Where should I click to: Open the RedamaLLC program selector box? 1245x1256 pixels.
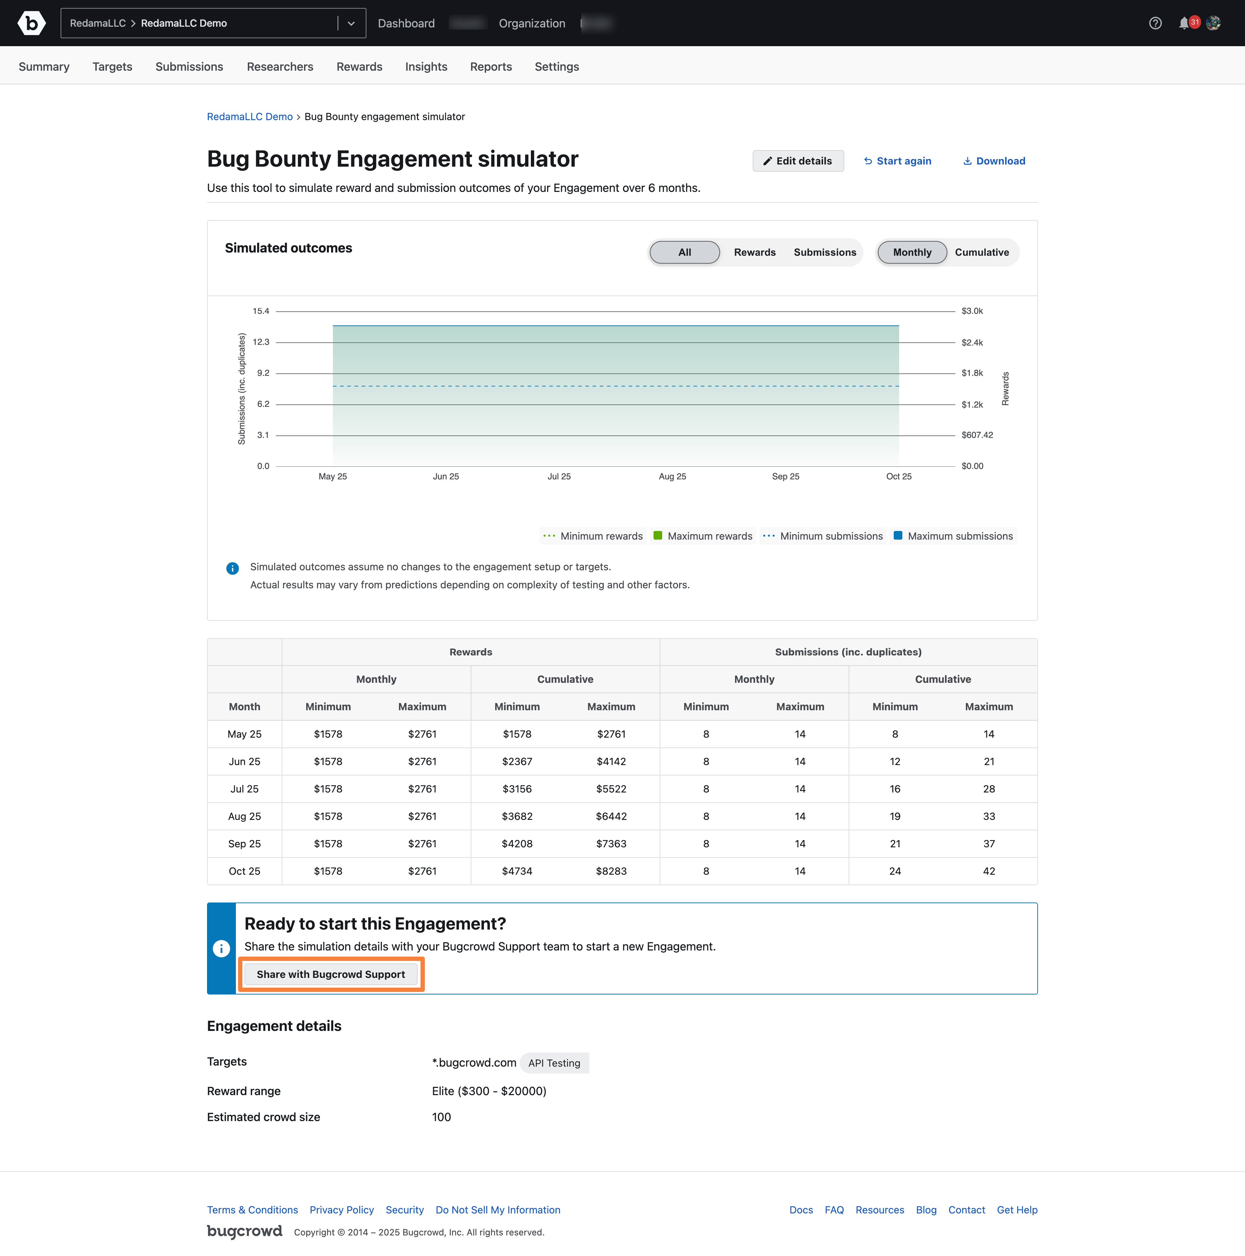[x=213, y=23]
